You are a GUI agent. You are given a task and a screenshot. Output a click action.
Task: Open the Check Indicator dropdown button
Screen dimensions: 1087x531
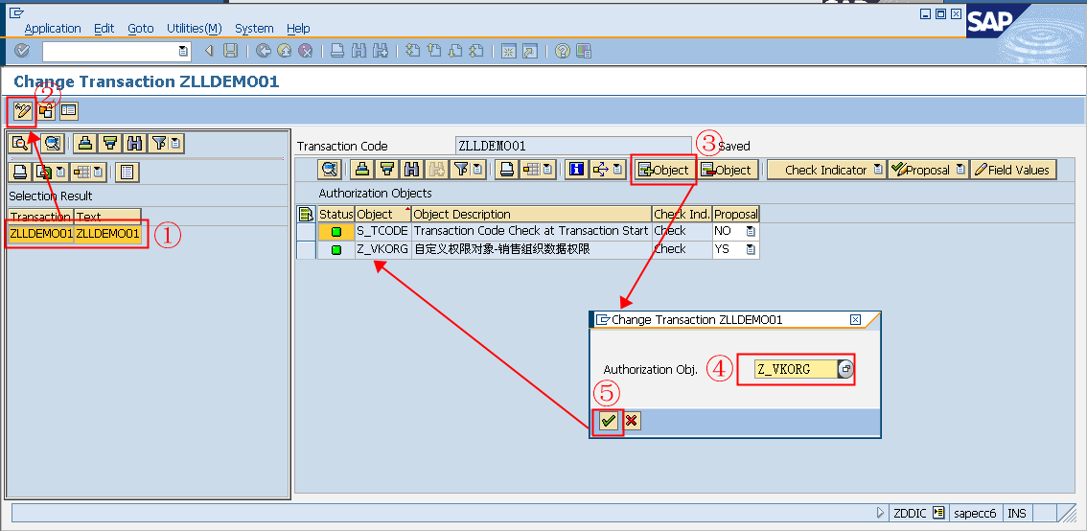(878, 169)
